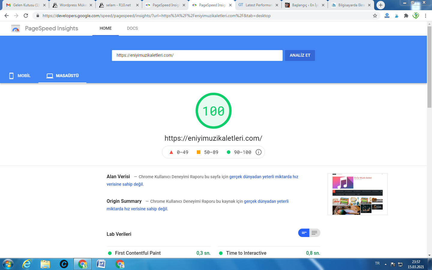This screenshot has height=270, width=432.
Task: Switch to the Latest Performan tab
Action: 258,5
